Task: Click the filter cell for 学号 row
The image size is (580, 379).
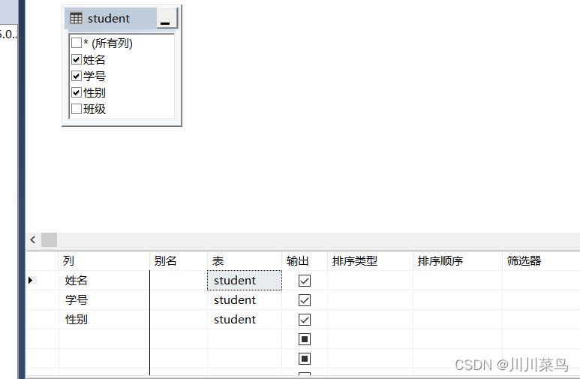Action: [x=541, y=300]
